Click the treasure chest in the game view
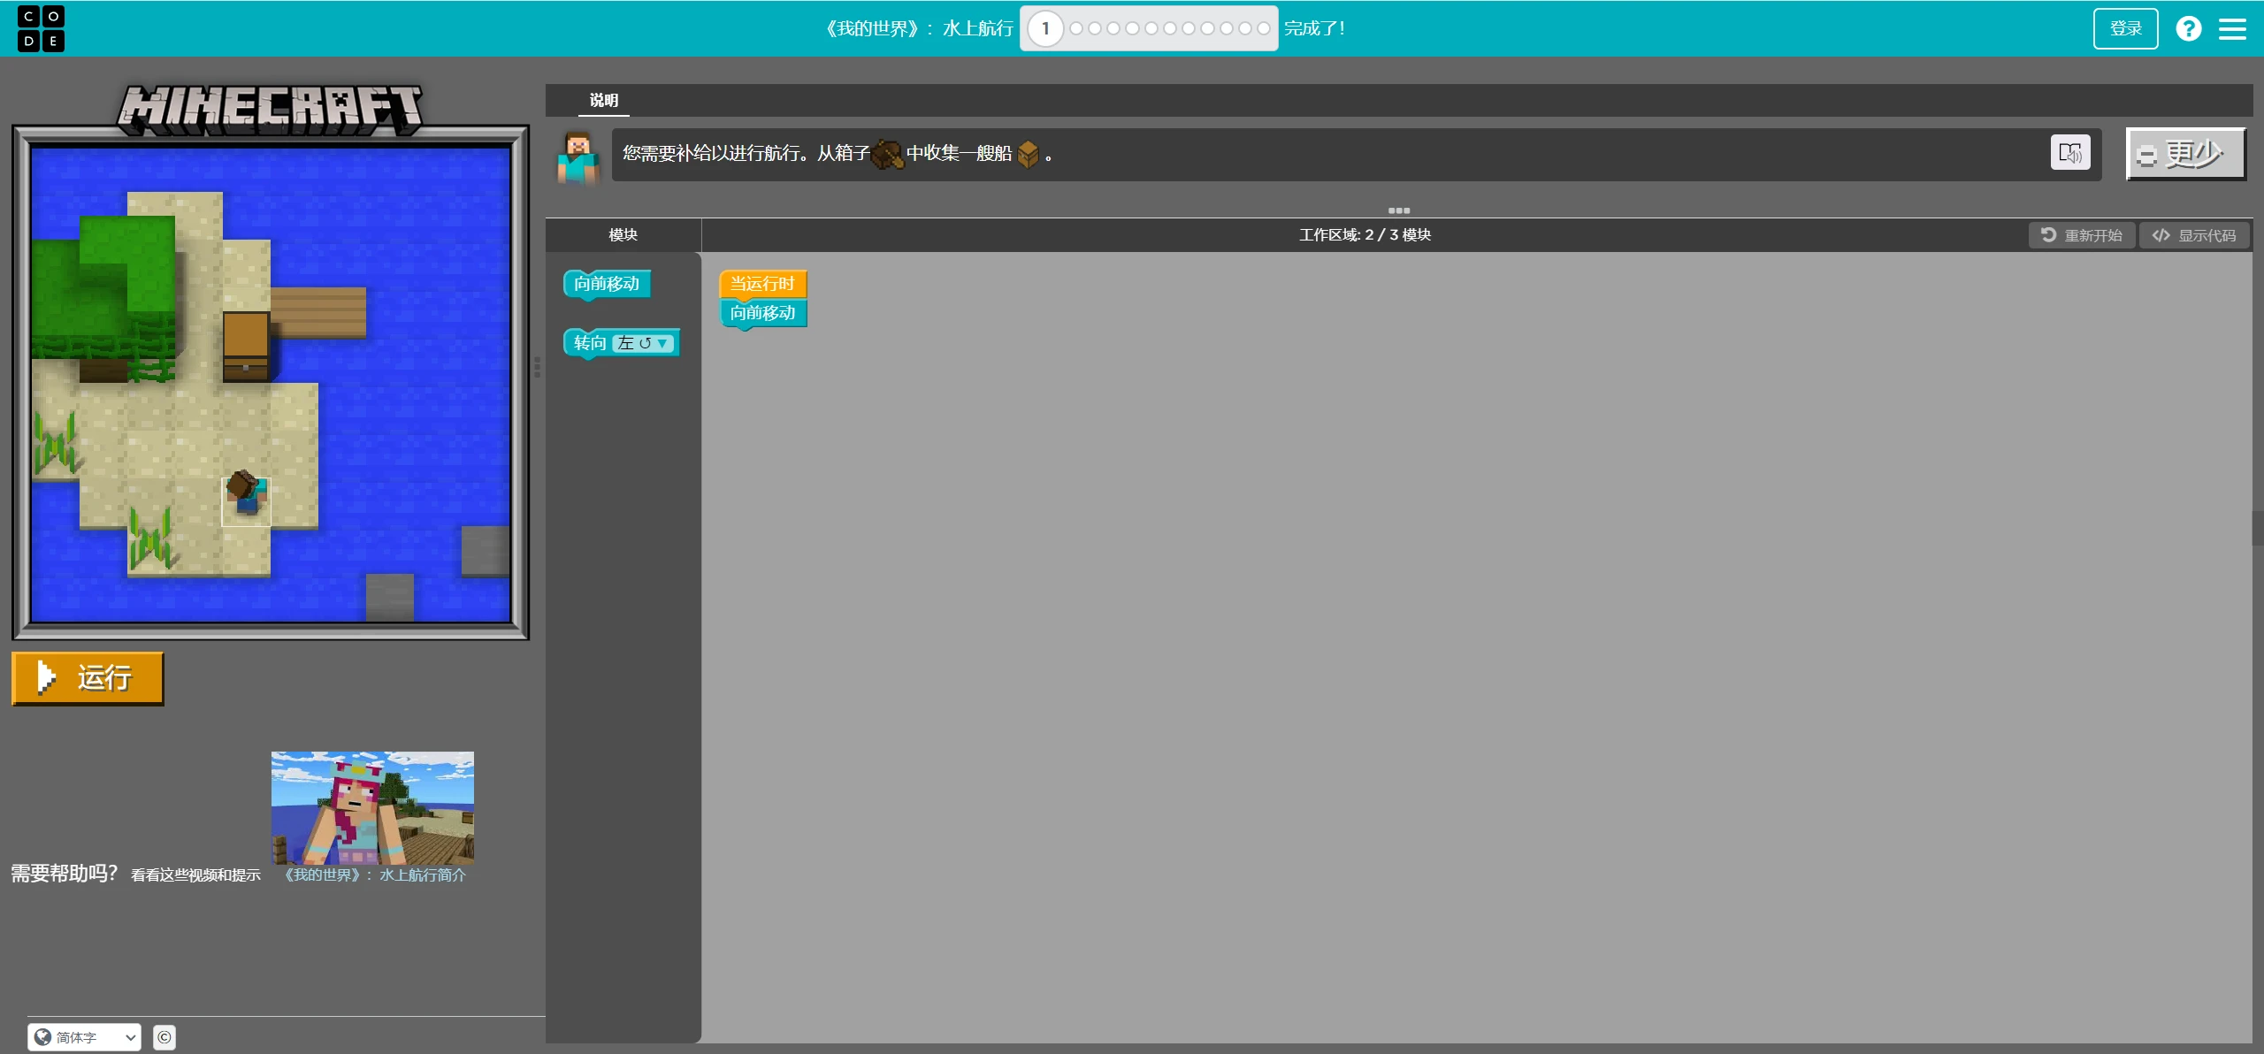Screen dimensions: 2264x1054 pyautogui.click(x=247, y=347)
